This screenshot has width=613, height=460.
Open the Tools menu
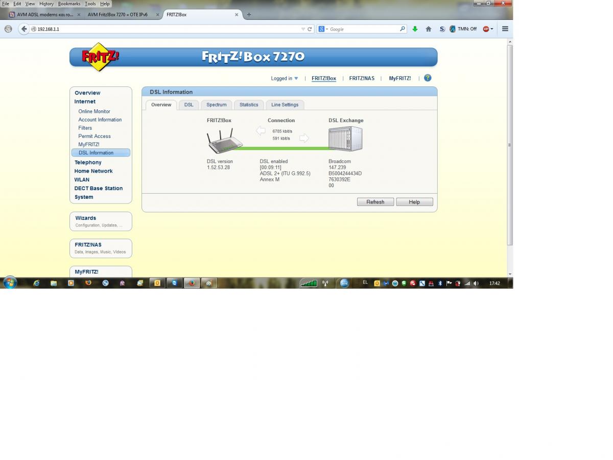90,4
